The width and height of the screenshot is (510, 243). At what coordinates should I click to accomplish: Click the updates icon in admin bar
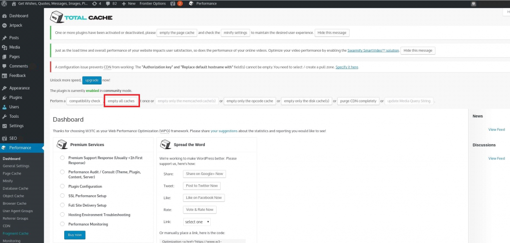pos(94,3)
